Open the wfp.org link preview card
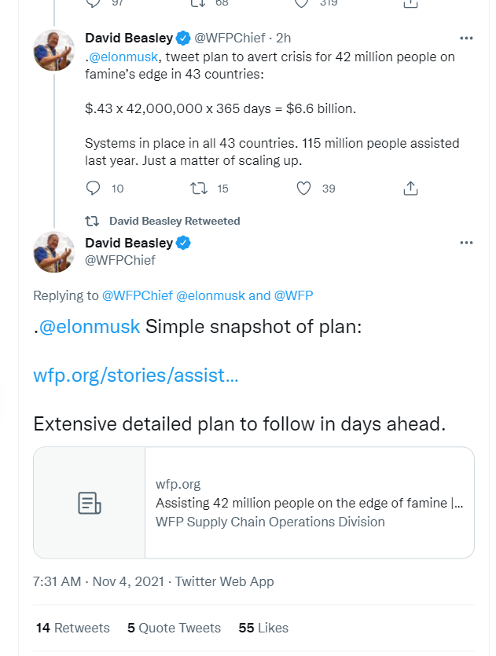Viewport: 496px width, 656px height. tap(310, 503)
